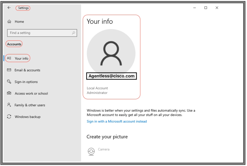Click the Local Account label

pyautogui.click(x=97, y=88)
